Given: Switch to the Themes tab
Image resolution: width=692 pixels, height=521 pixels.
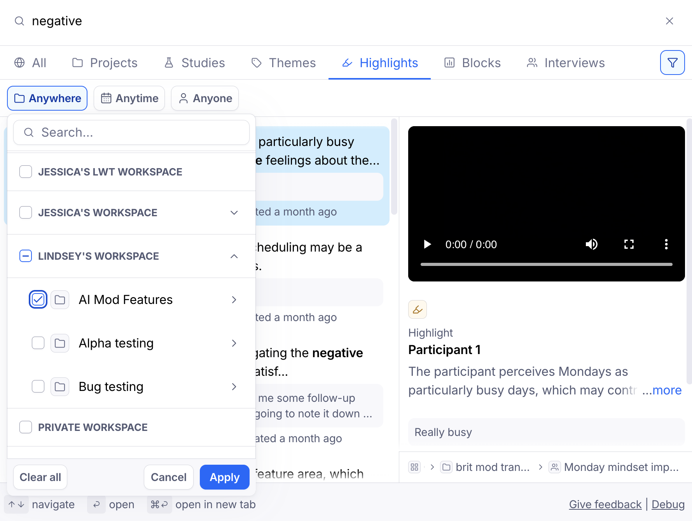Looking at the screenshot, I should pyautogui.click(x=284, y=63).
